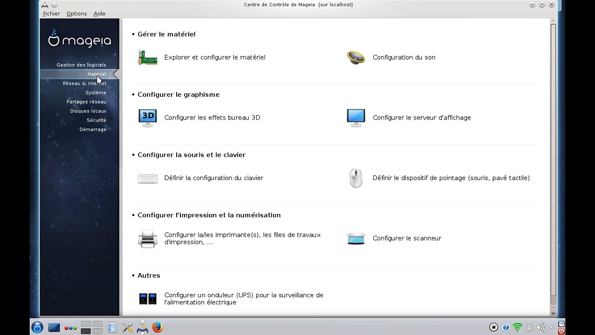Click the Gérer le matériel heading

click(166, 34)
